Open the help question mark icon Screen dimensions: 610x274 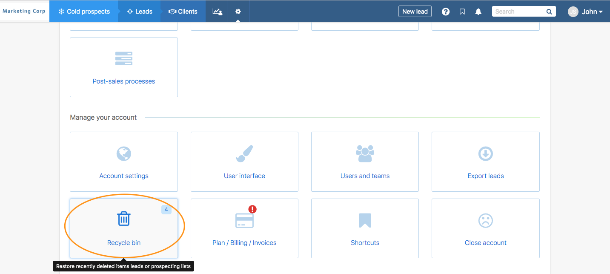(446, 12)
